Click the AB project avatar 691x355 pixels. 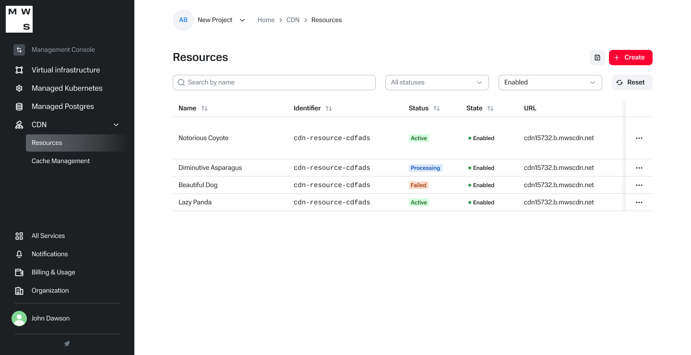click(183, 20)
